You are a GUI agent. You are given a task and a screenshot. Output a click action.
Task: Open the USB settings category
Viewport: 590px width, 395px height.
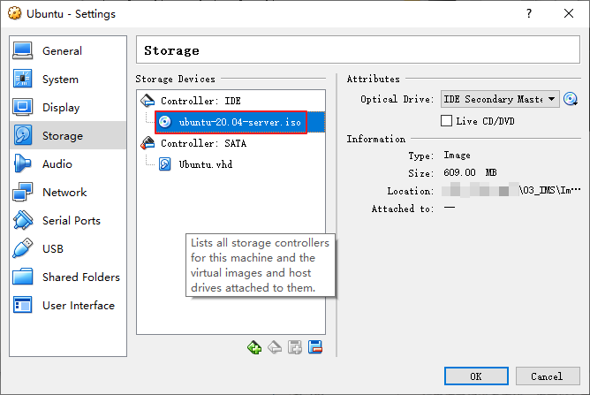(52, 249)
